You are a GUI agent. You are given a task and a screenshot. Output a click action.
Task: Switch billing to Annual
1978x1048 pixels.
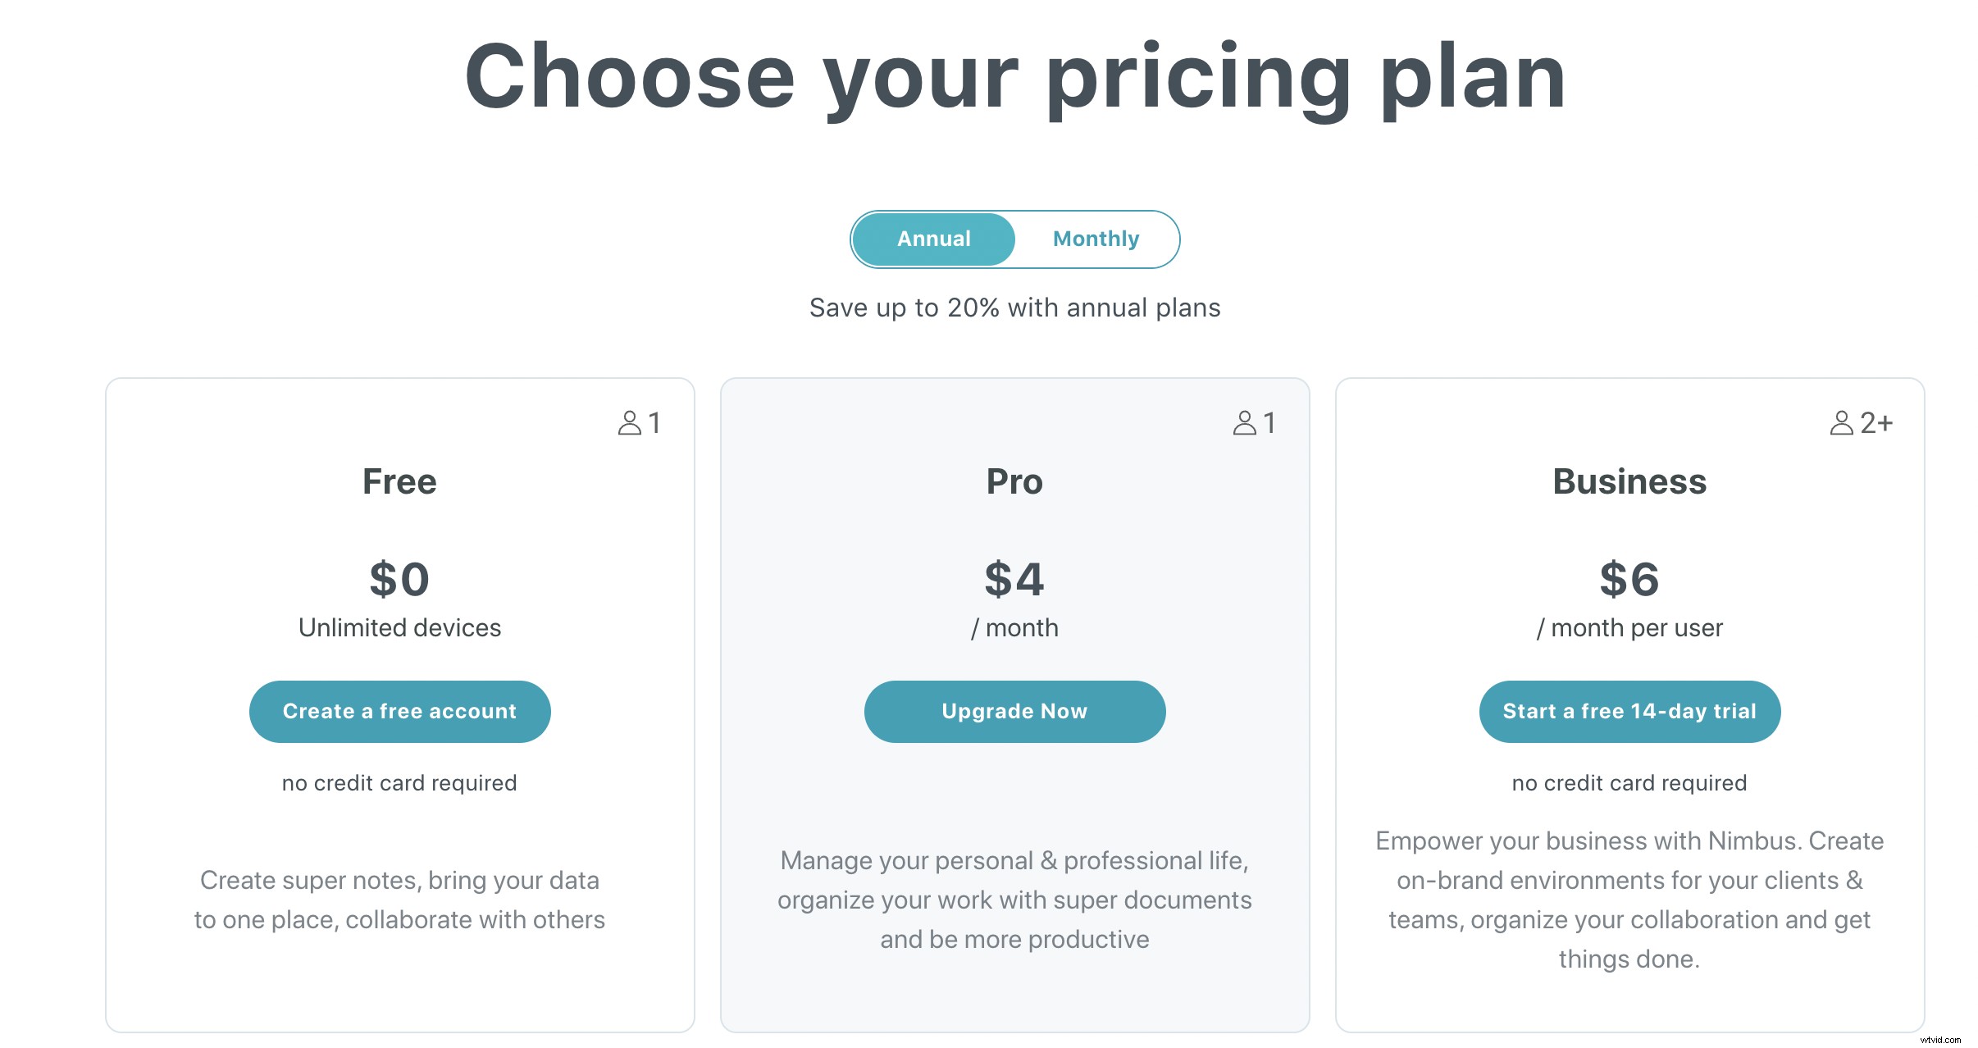coord(933,239)
